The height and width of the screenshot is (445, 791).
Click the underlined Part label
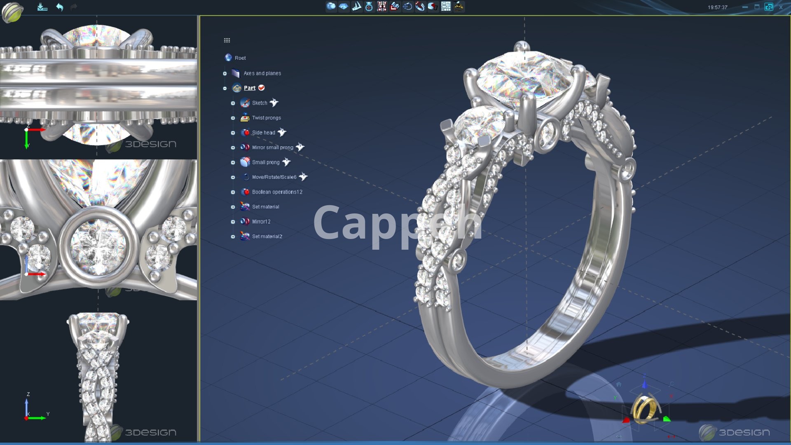(250, 88)
